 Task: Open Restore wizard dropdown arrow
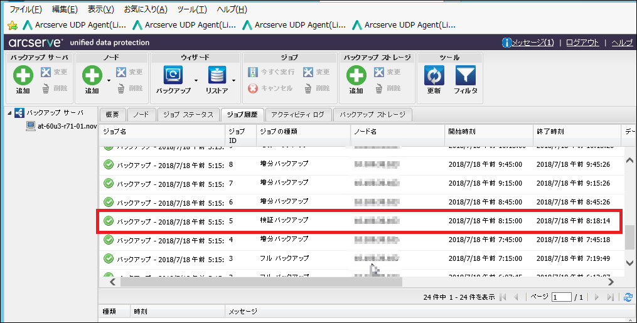click(x=233, y=80)
